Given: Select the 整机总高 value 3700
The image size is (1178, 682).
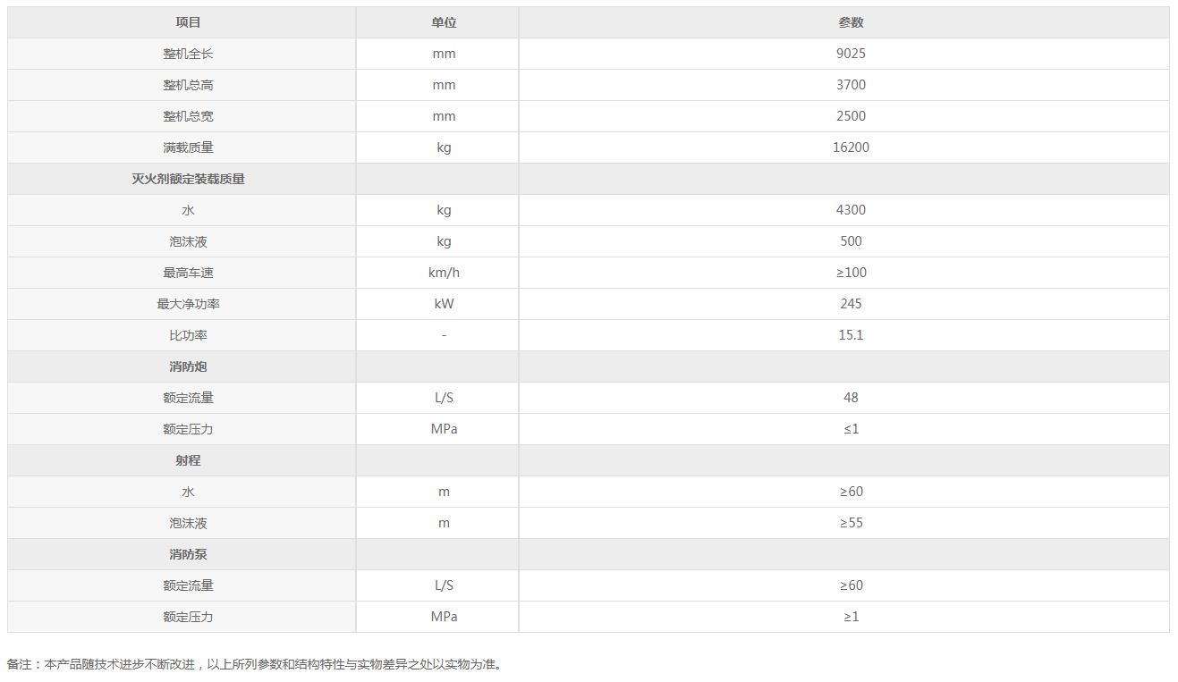Looking at the screenshot, I should [x=851, y=85].
